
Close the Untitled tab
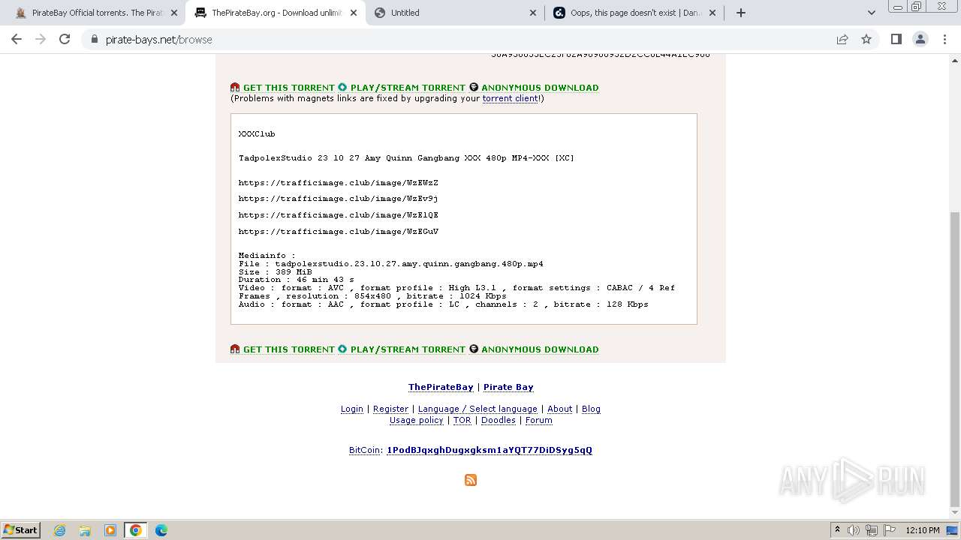[533, 13]
